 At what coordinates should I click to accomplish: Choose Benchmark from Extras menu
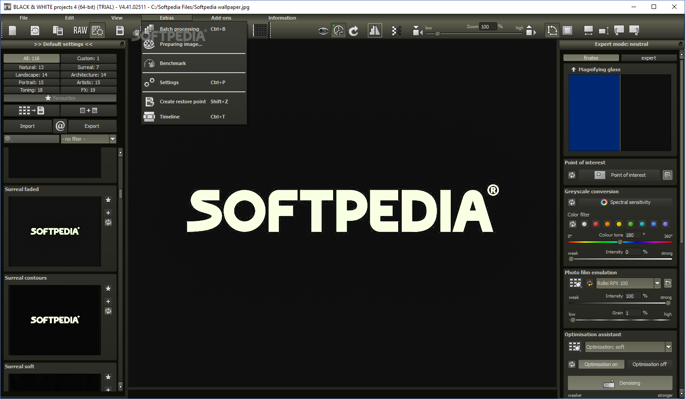(194, 63)
